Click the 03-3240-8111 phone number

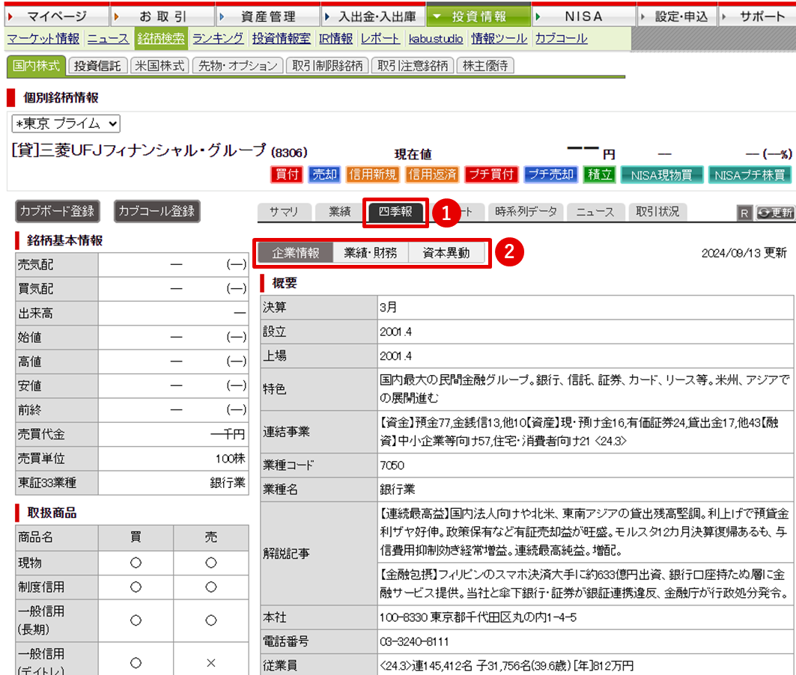click(414, 642)
